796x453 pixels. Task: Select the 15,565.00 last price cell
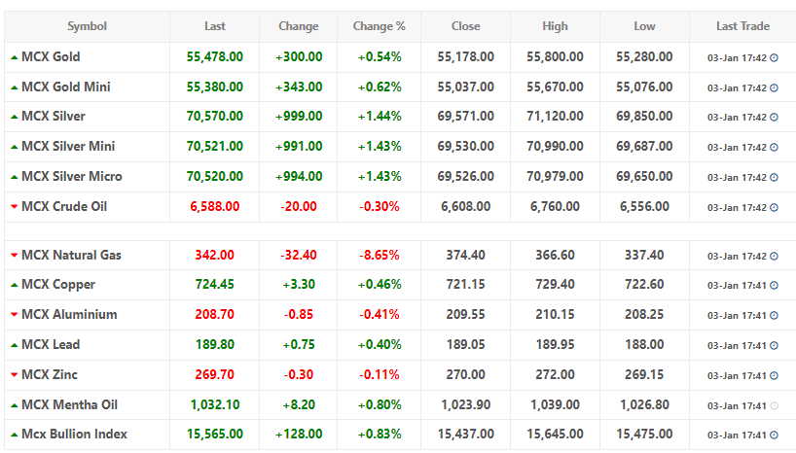[215, 435]
